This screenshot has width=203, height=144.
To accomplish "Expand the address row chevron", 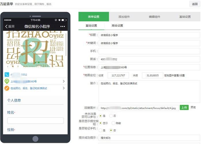I will (x=64, y=81).
